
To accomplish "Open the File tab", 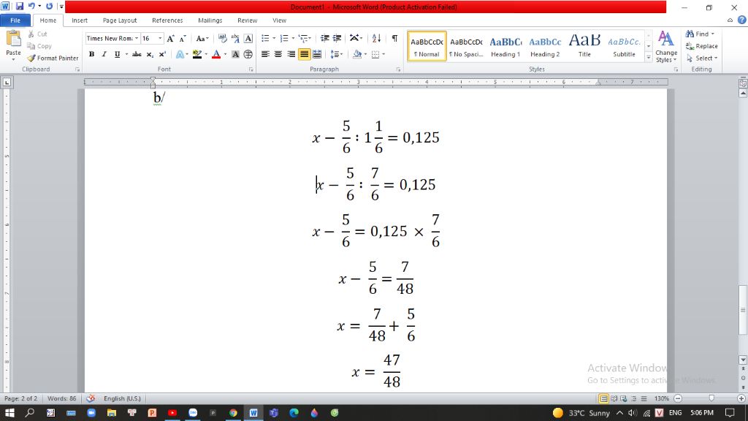I will point(15,20).
